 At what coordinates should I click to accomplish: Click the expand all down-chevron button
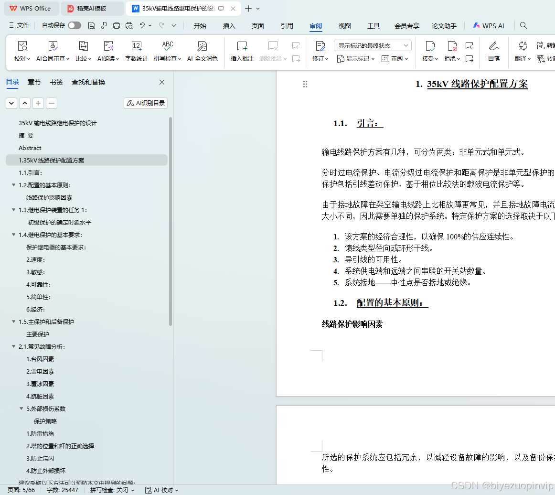click(x=11, y=103)
